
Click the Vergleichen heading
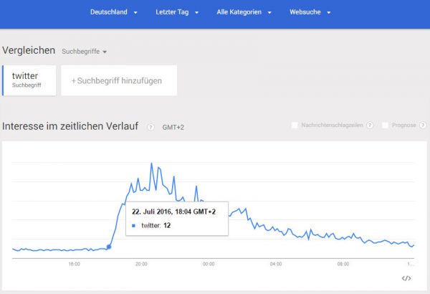(x=29, y=51)
